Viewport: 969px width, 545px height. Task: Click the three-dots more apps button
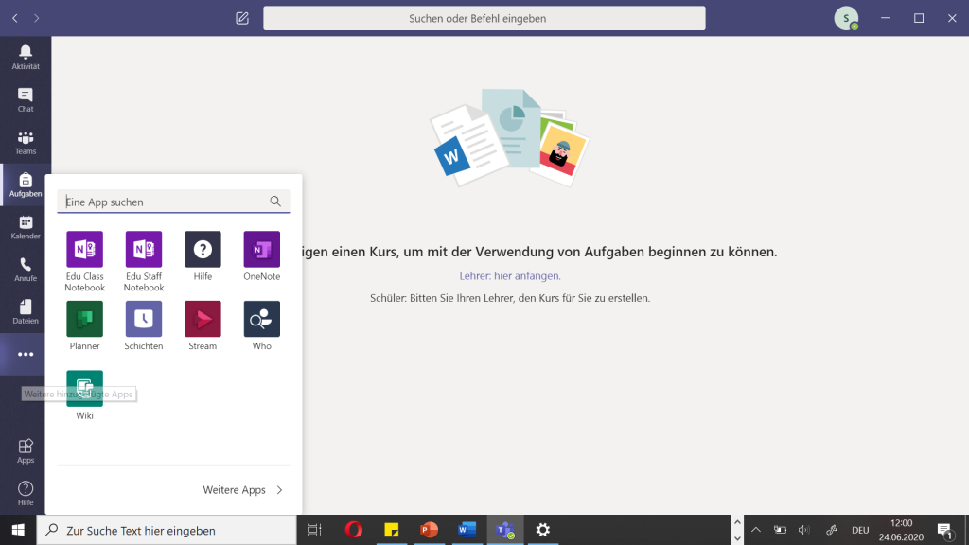tap(26, 354)
